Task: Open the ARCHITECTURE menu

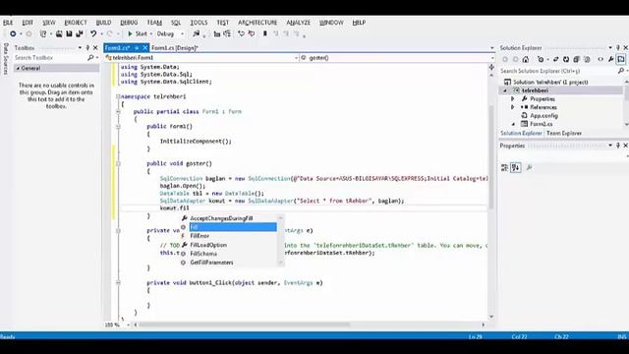Action: pyautogui.click(x=257, y=23)
